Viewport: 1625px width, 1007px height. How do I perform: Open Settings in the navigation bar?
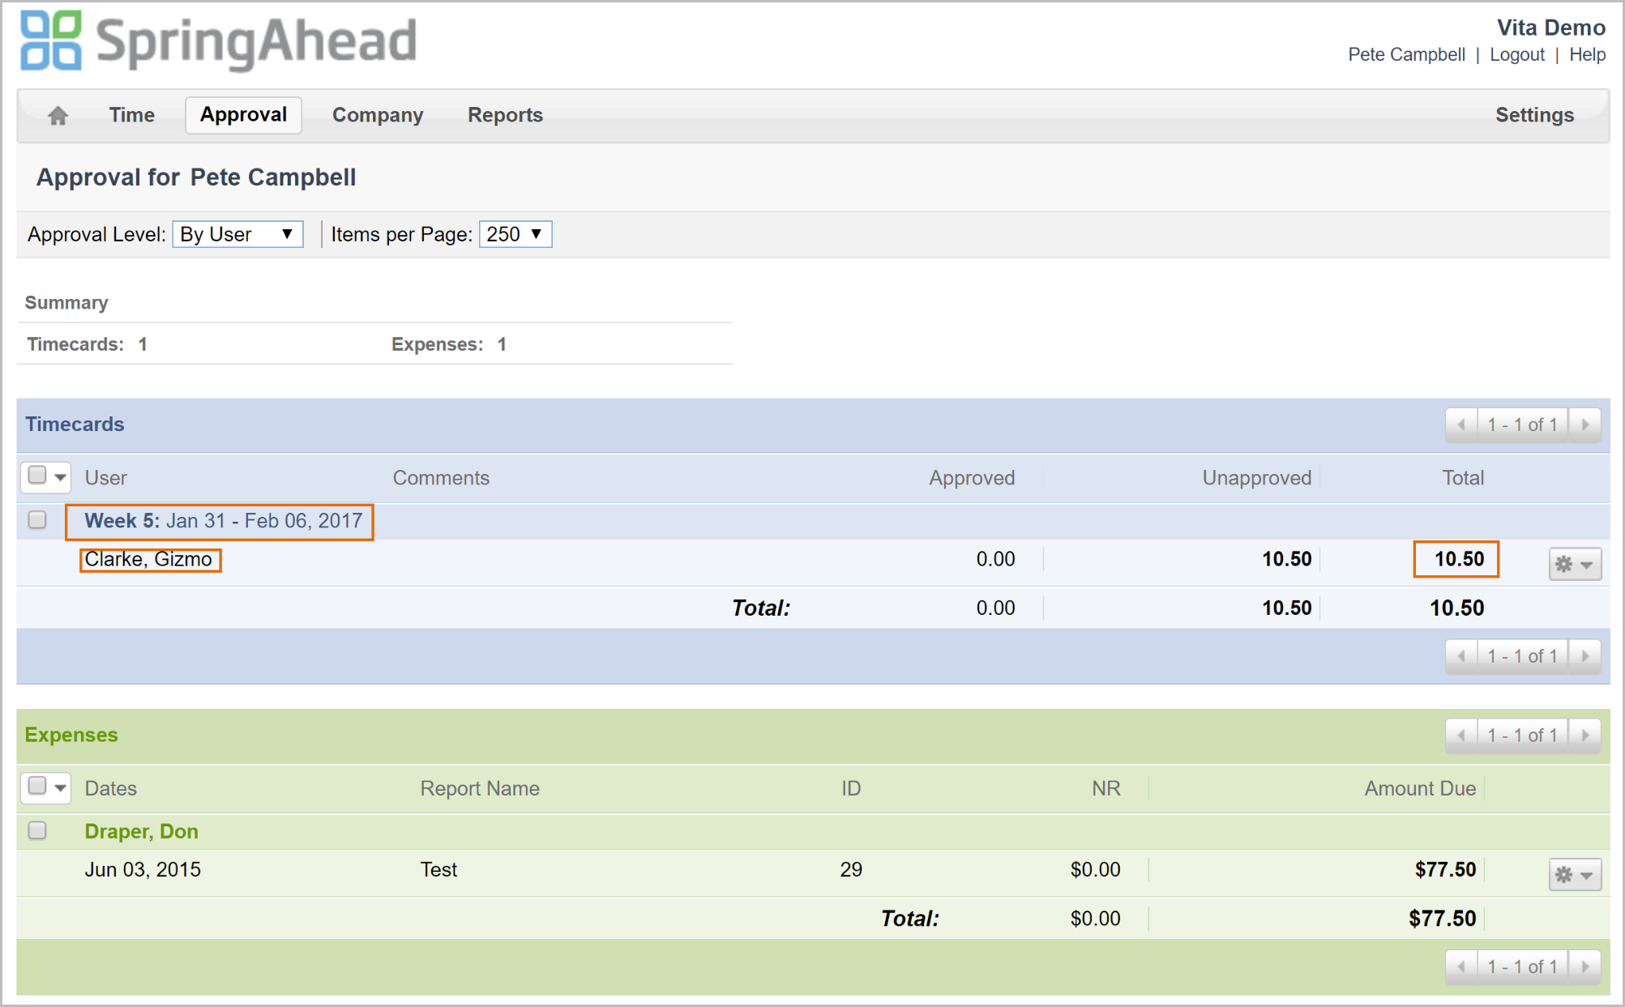(1534, 115)
